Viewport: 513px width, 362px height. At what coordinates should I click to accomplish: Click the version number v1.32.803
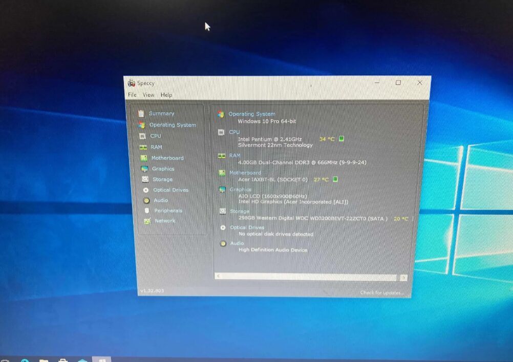[x=152, y=291]
